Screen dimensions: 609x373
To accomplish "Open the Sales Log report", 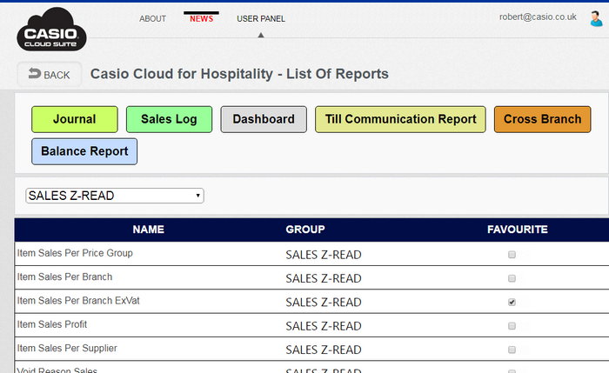I will (x=169, y=119).
